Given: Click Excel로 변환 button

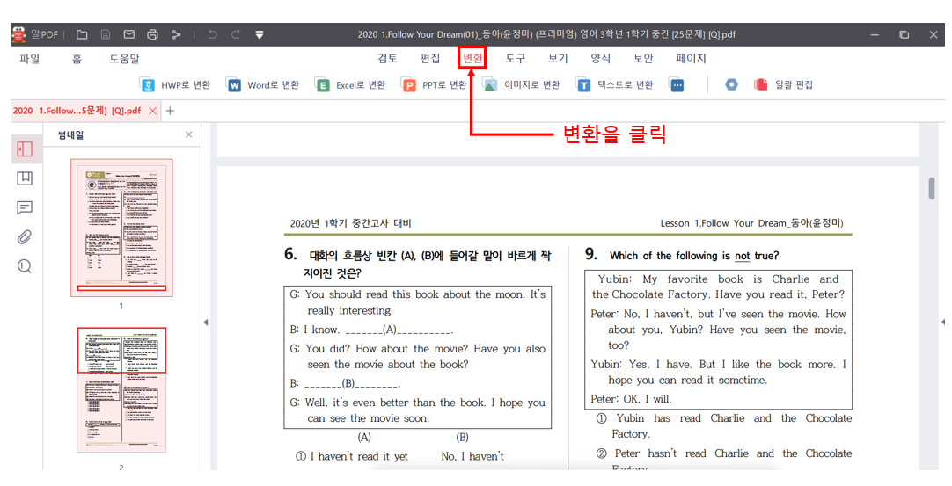Looking at the screenshot, I should tap(350, 85).
